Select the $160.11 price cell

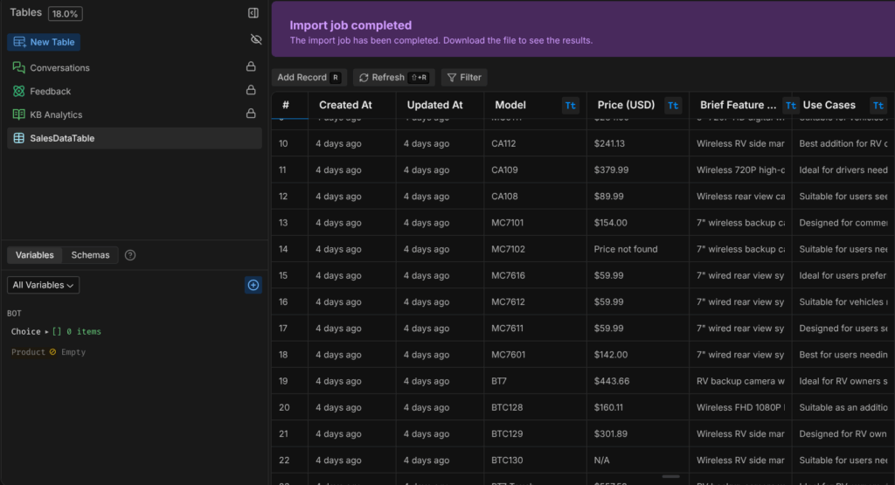(637, 407)
